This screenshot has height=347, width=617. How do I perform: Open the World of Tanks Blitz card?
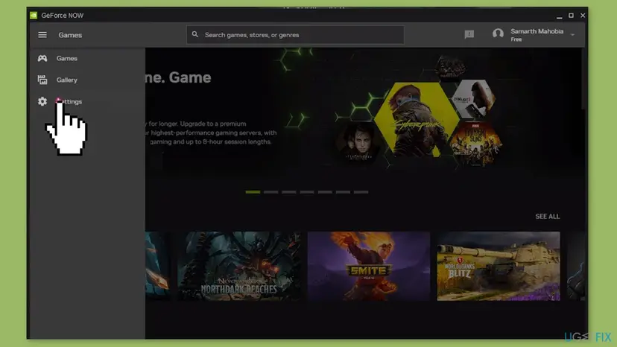pos(499,266)
